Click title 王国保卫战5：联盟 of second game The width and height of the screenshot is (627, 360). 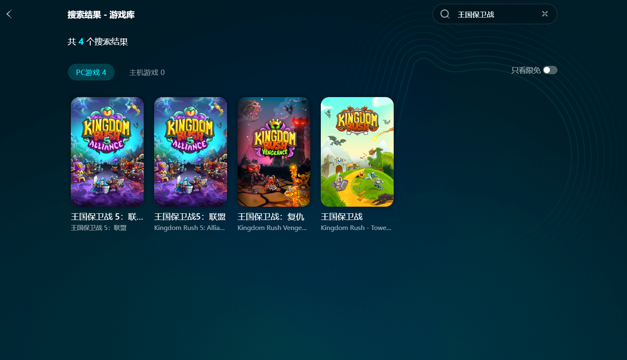[190, 217]
